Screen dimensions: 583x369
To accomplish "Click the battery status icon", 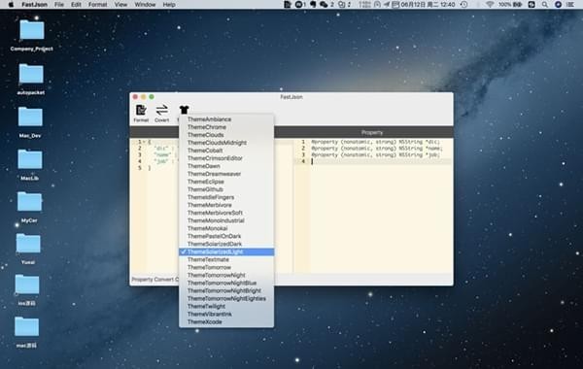I will coord(517,5).
